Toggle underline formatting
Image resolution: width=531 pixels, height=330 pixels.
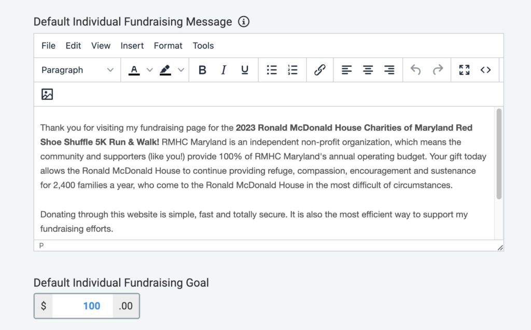pyautogui.click(x=245, y=70)
